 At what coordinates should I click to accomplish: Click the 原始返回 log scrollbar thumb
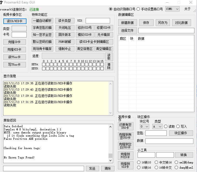click(x=110, y=156)
